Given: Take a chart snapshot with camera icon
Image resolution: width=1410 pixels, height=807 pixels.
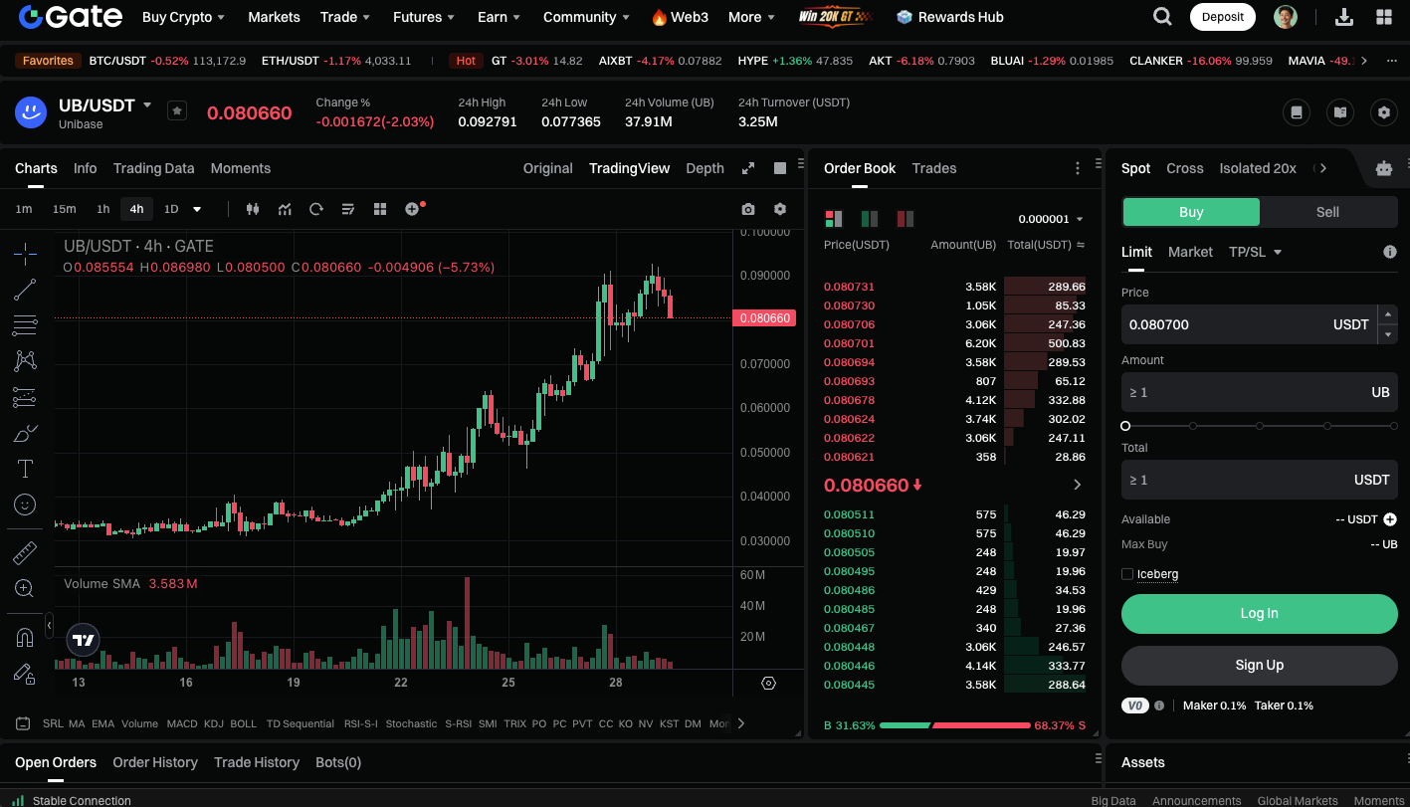Looking at the screenshot, I should click(748, 209).
